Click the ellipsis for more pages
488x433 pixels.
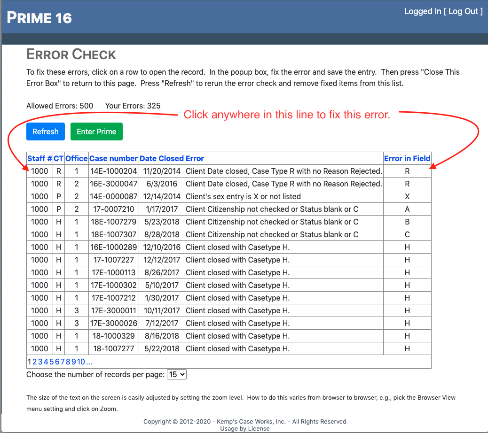89,362
